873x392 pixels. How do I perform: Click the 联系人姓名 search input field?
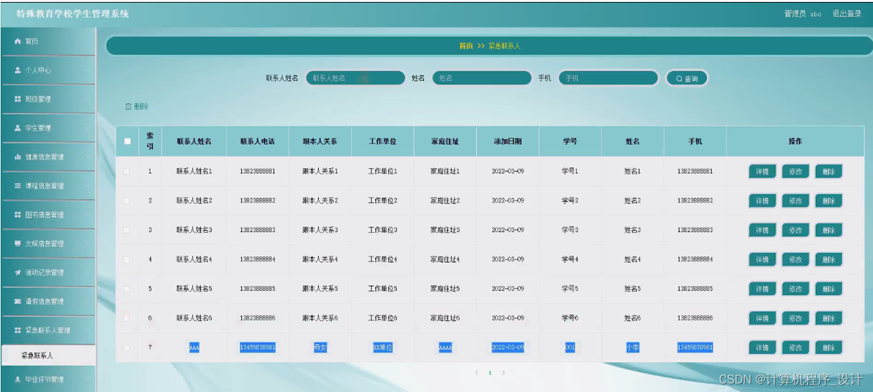(355, 78)
